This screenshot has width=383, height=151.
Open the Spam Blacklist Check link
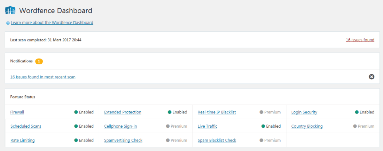tap(217, 140)
